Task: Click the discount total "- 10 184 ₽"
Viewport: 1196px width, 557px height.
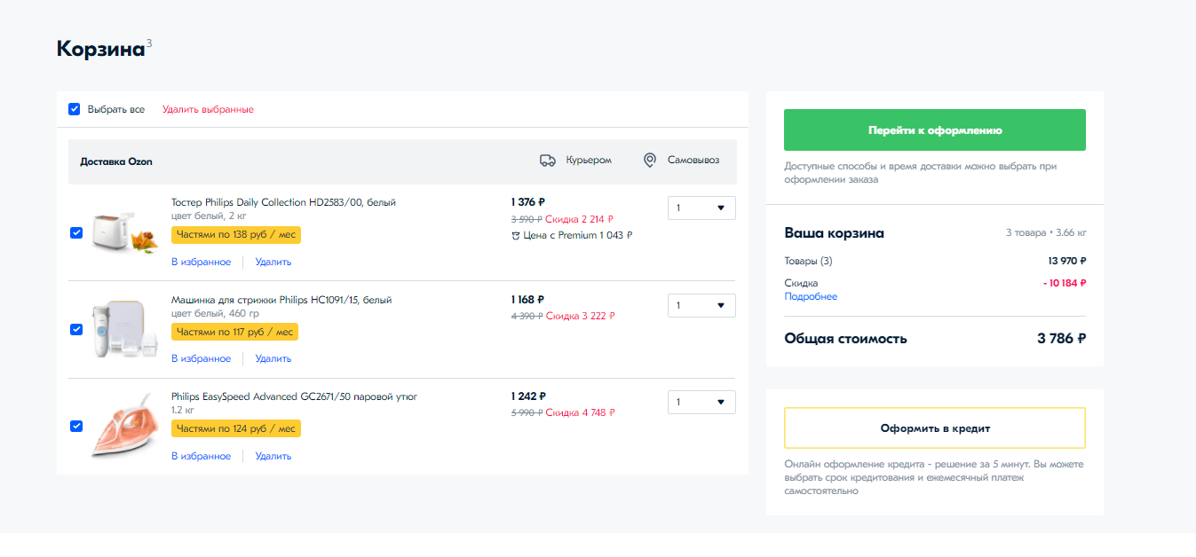Action: [1065, 283]
